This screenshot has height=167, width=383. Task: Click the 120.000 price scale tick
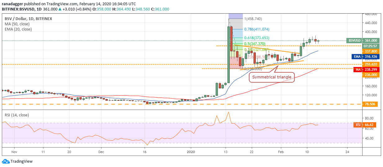point(371,95)
